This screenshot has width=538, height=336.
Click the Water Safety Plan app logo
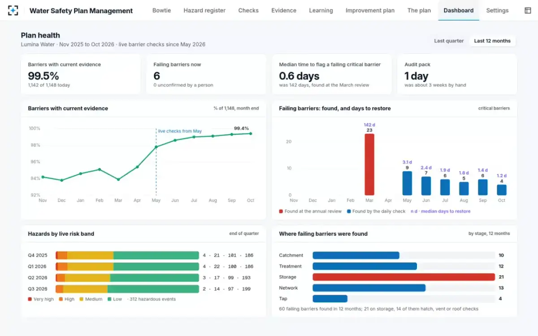tap(13, 10)
